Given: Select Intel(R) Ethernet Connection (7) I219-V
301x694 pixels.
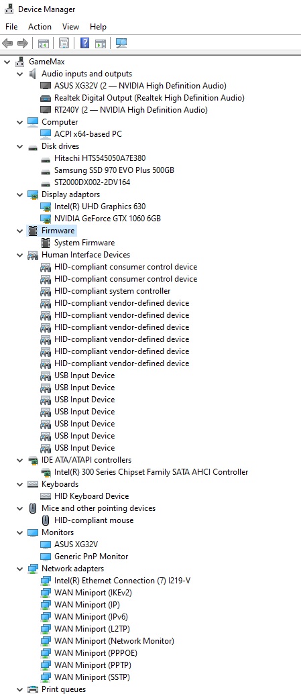Looking at the screenshot, I should [x=122, y=581].
